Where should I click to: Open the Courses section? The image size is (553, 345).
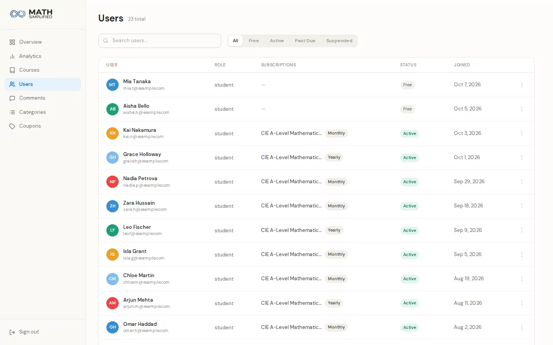point(43,70)
